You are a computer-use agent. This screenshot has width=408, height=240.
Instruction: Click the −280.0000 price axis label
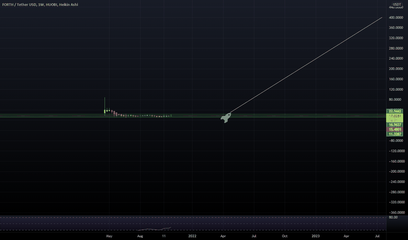tap(397, 192)
